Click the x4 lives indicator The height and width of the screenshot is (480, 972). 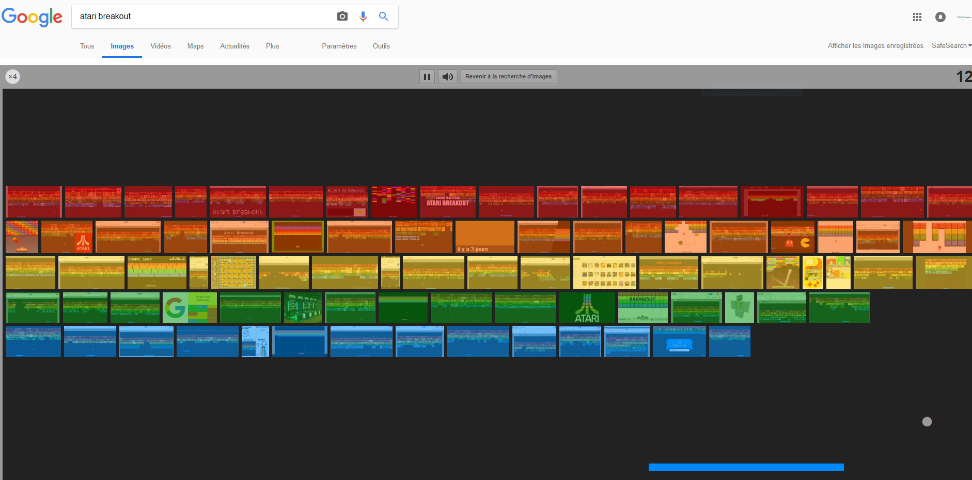point(13,77)
